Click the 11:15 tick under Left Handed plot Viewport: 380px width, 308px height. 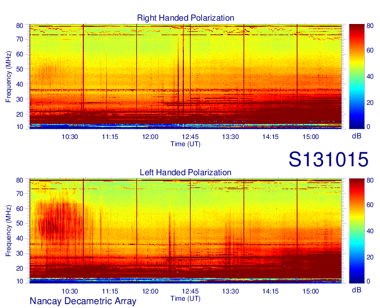(x=110, y=291)
